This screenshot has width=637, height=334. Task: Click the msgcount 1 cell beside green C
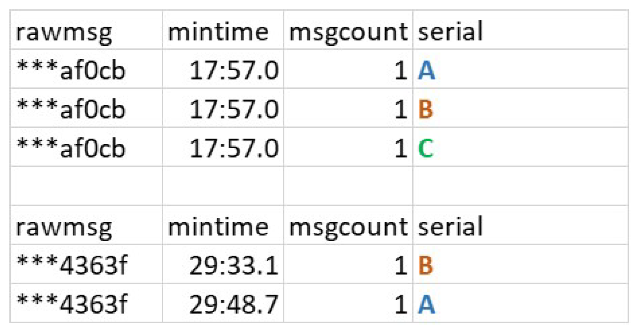[x=401, y=148]
